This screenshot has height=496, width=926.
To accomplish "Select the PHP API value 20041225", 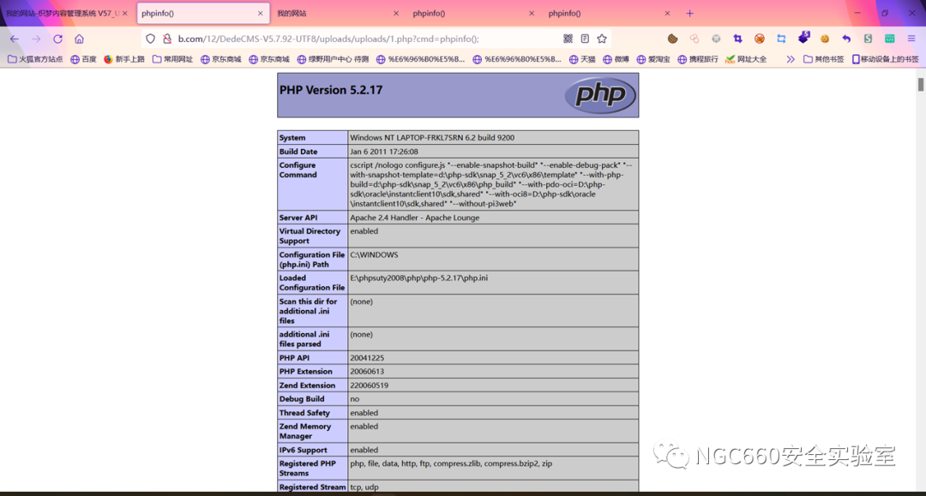I will (x=367, y=358).
